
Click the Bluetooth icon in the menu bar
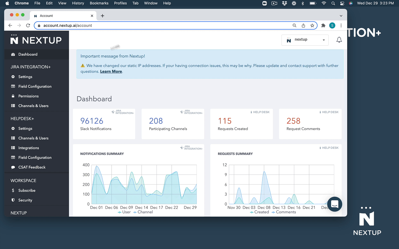pos(303,3)
